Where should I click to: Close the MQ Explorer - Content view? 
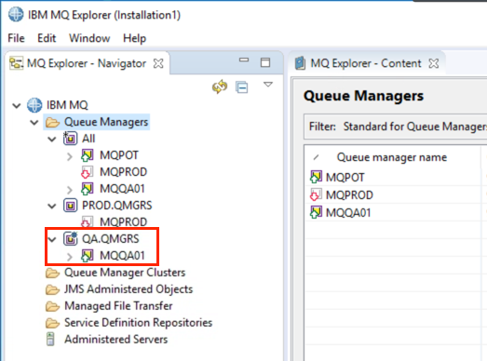[434, 63]
